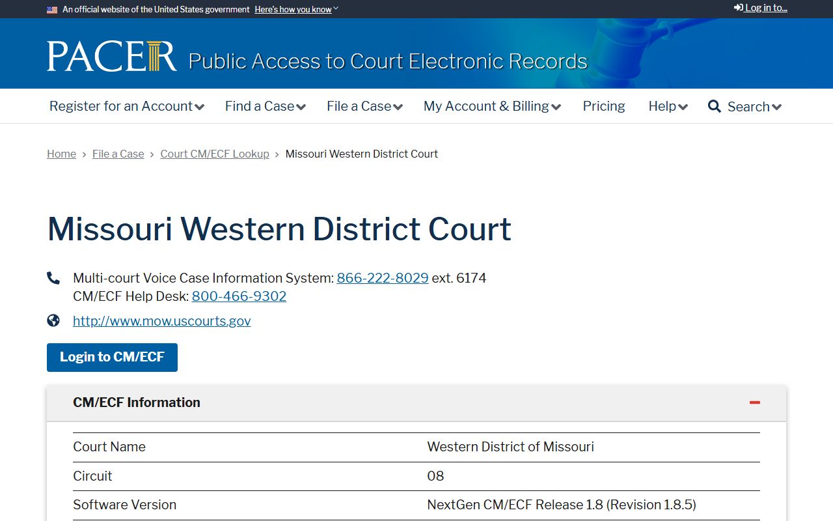Click the globe icon beside website link

click(53, 320)
